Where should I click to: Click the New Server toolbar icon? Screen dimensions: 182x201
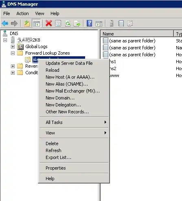click(112, 23)
